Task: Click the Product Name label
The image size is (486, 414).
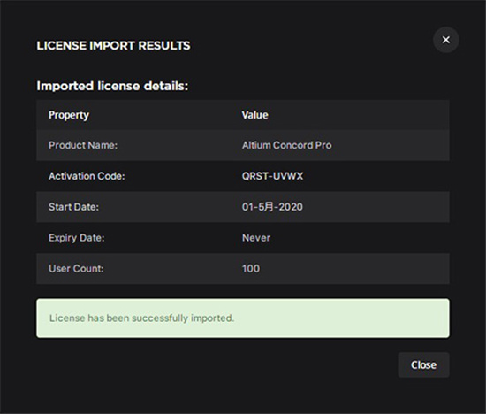Action: click(x=83, y=145)
